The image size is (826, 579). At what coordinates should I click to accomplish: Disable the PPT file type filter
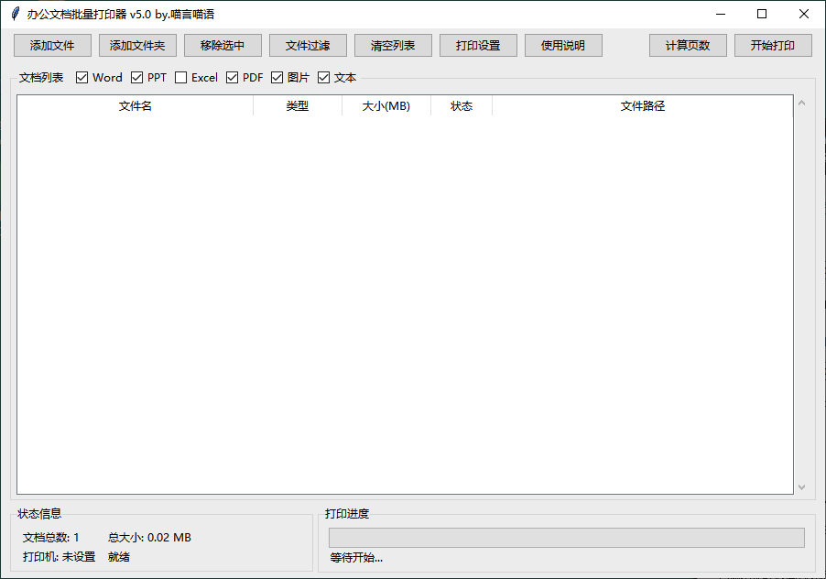point(134,77)
